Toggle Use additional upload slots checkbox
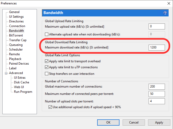Viewport: 173px width, 129px height. click(50, 107)
